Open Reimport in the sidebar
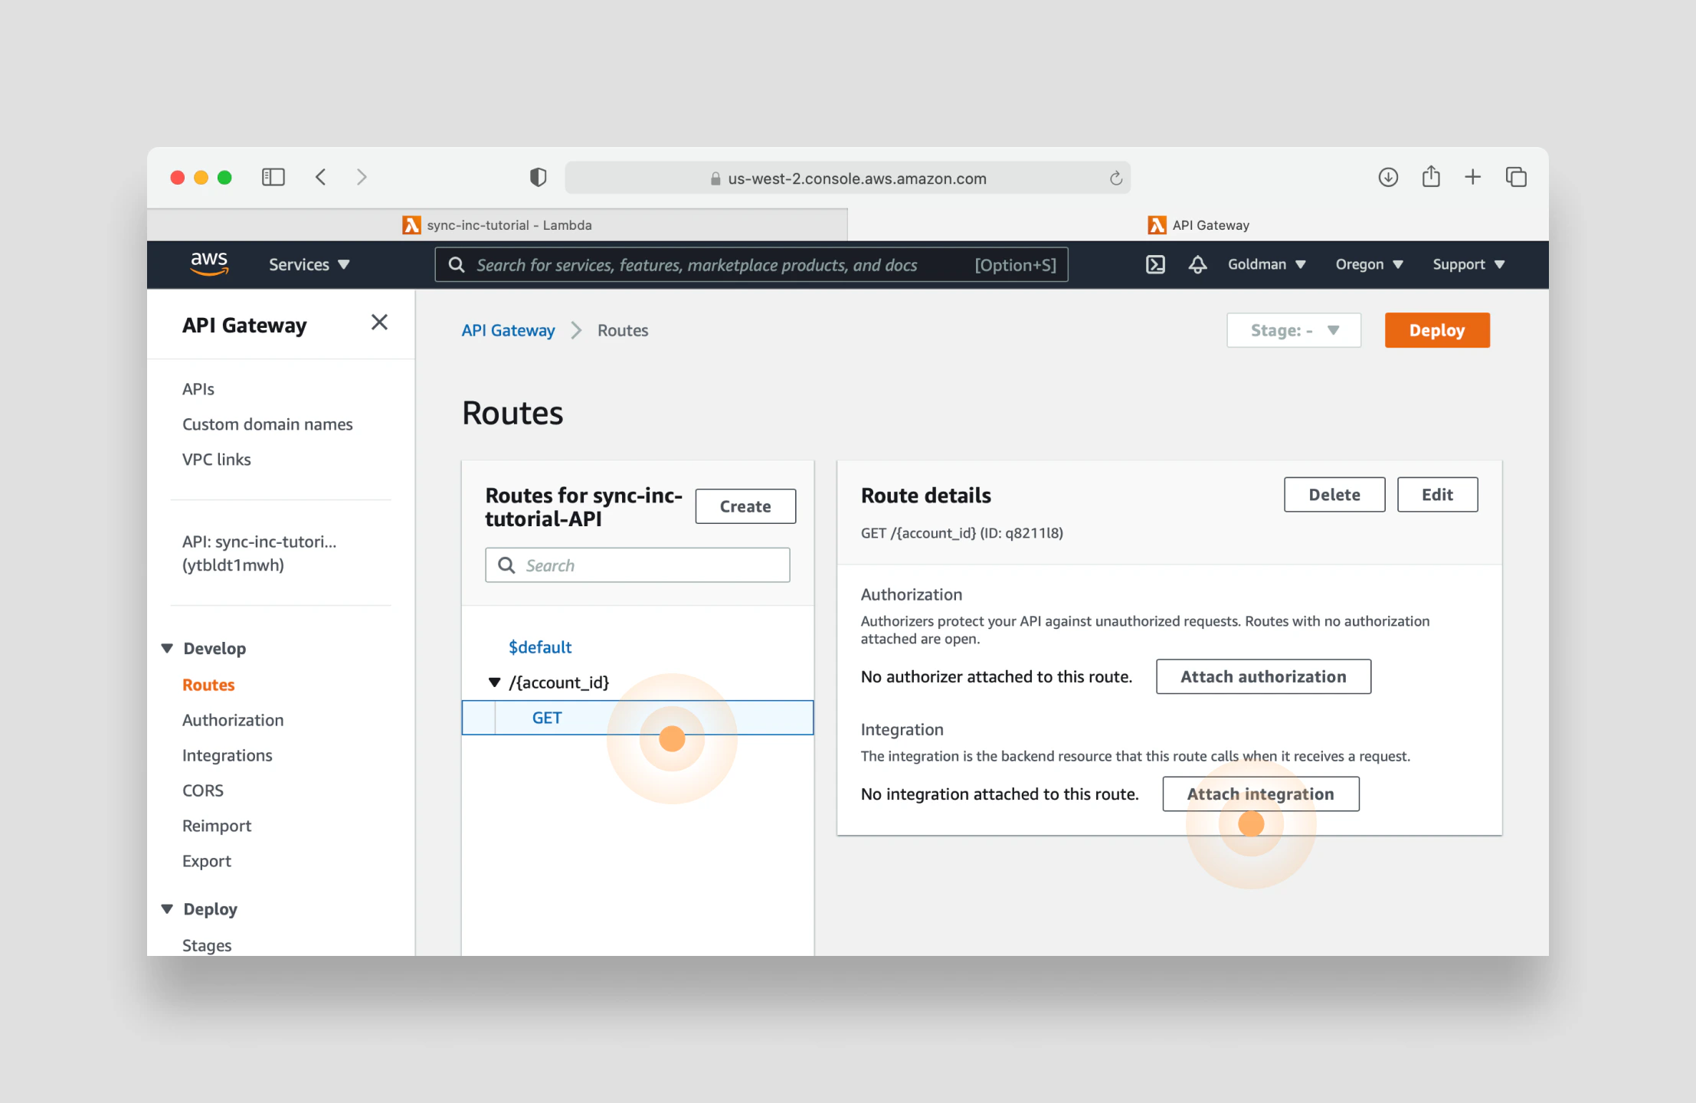This screenshot has height=1103, width=1696. (x=217, y=826)
